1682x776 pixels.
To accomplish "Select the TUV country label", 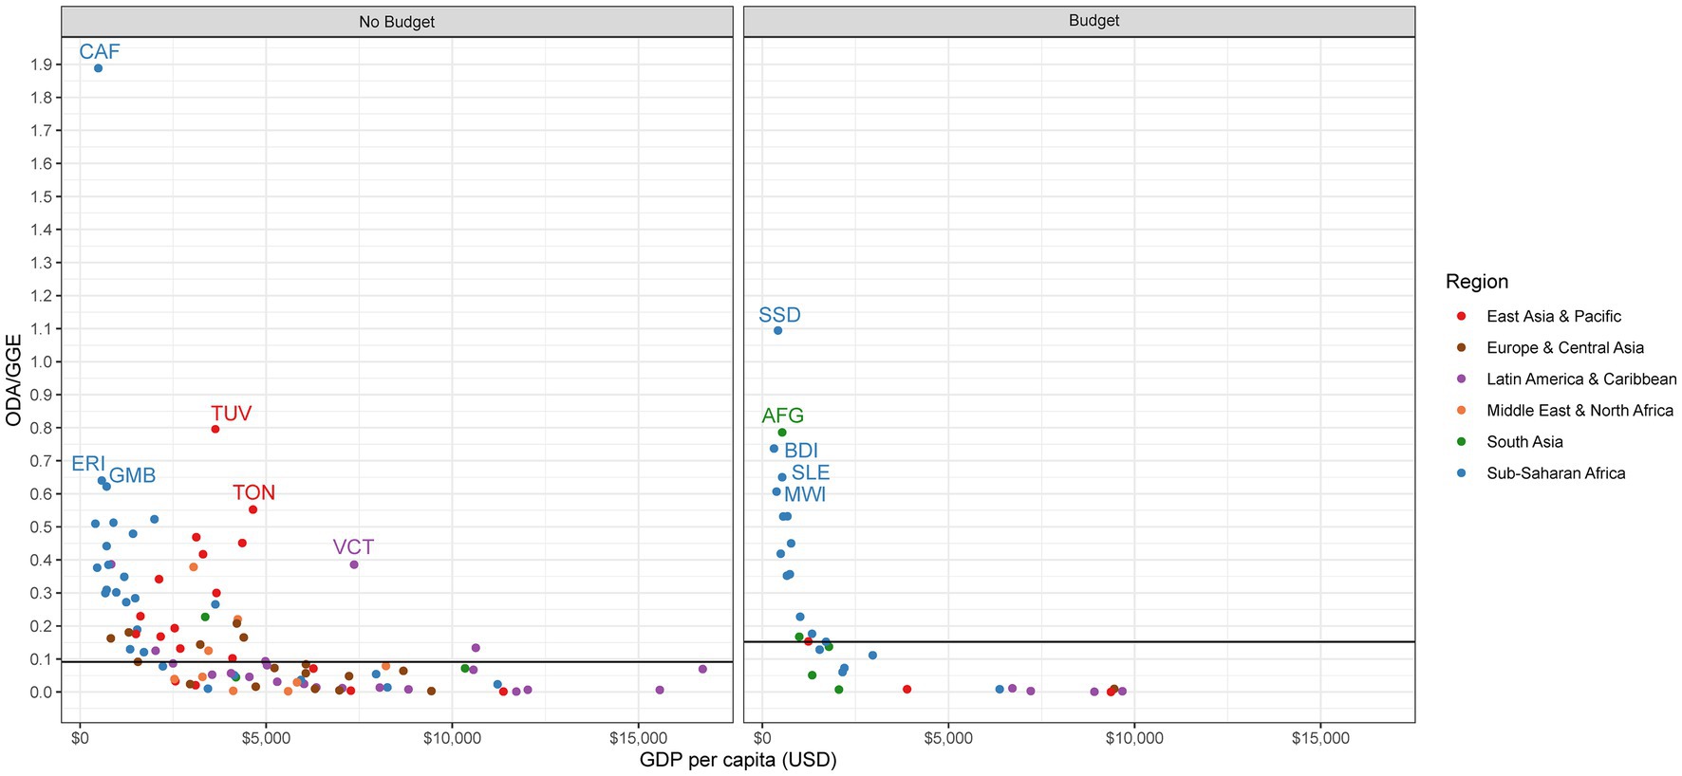I will pos(231,414).
